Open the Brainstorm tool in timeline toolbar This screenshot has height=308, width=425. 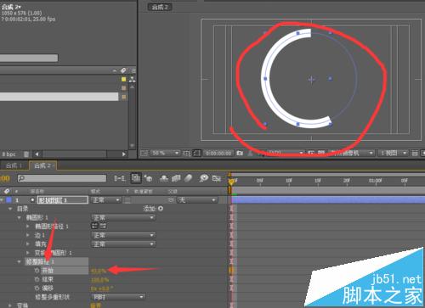coord(204,178)
